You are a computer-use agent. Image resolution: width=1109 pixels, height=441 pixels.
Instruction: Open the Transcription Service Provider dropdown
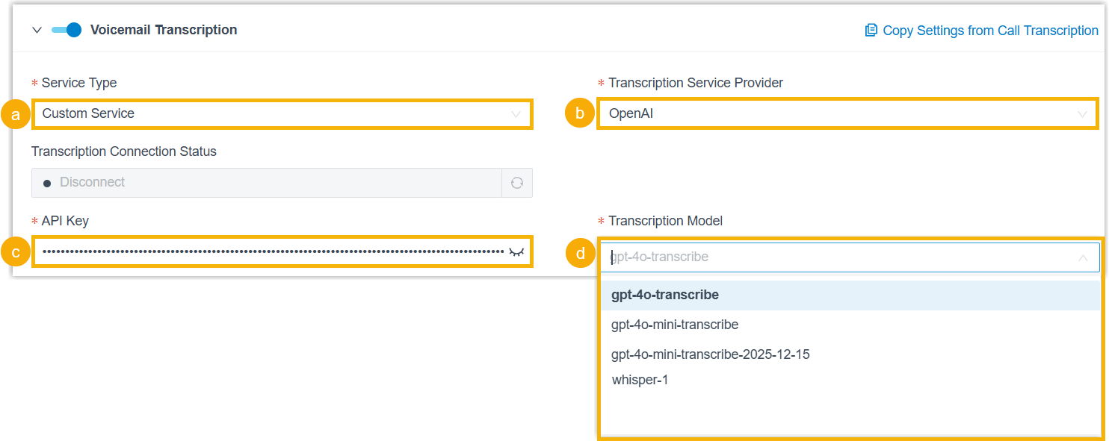point(848,114)
